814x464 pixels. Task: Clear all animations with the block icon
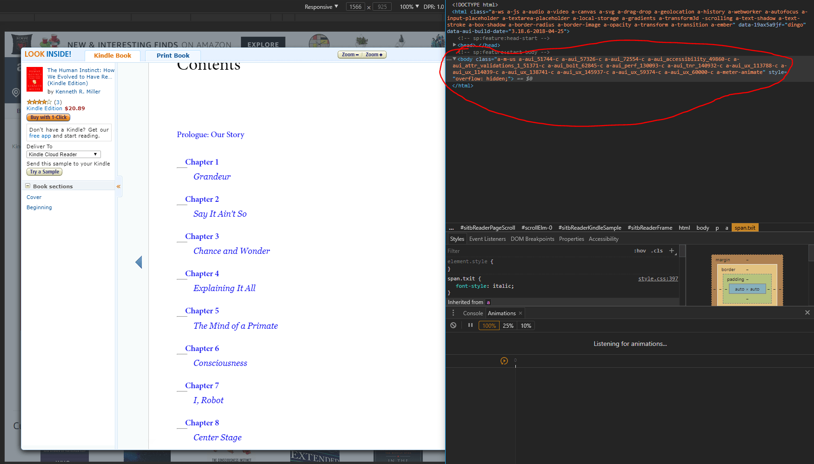453,325
